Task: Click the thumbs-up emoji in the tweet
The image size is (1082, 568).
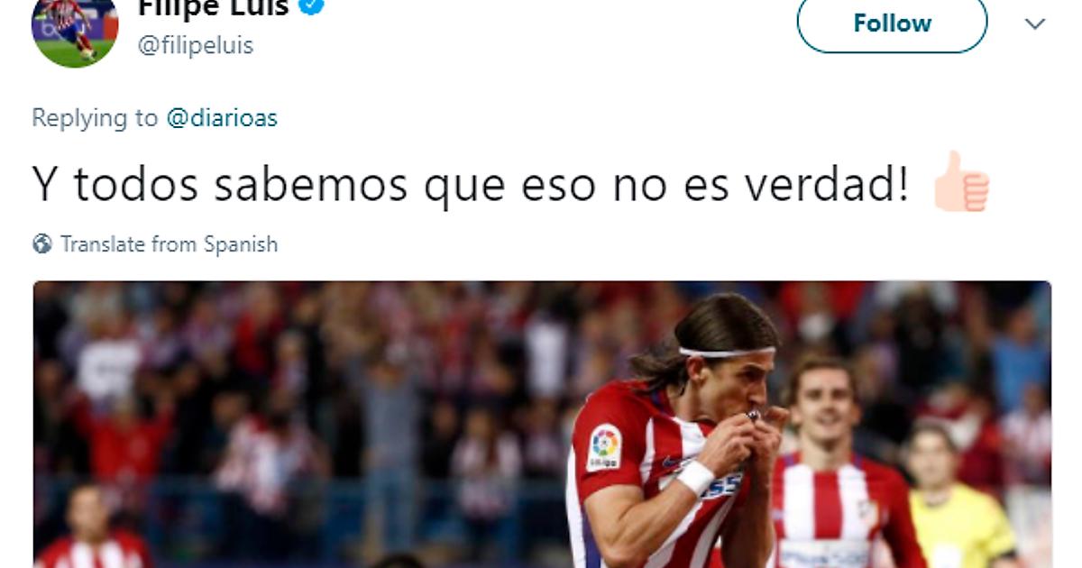Action: [x=962, y=182]
